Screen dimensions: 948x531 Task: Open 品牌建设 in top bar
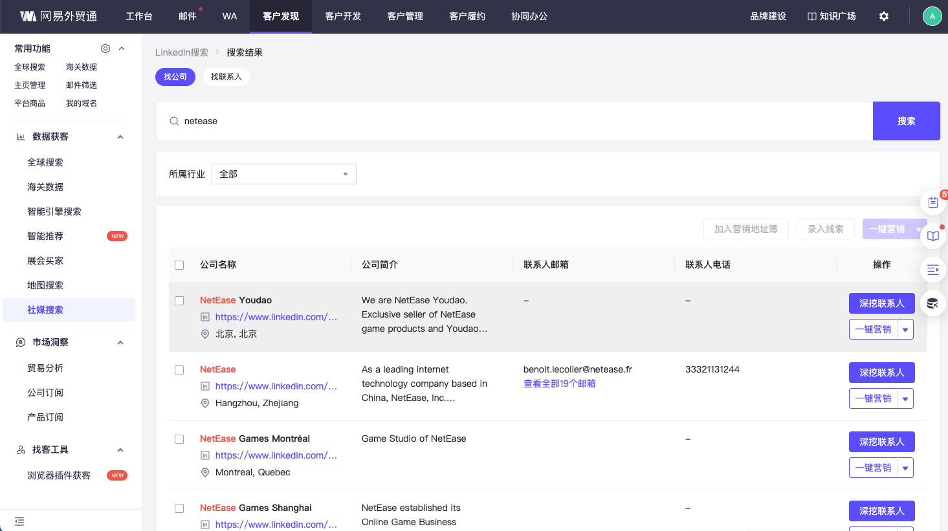(x=768, y=16)
